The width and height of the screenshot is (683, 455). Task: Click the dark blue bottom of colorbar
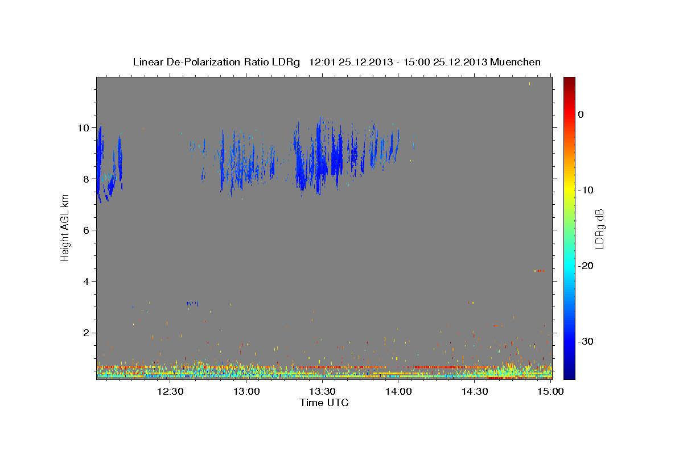[x=569, y=373]
